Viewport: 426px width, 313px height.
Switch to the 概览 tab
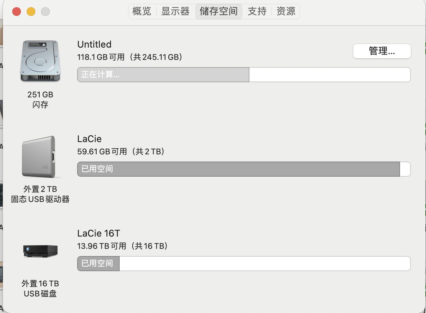tap(142, 12)
